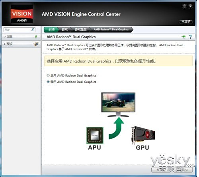Click the green pin-page arrow icon
199x177 pixels.
pyautogui.click(x=184, y=37)
